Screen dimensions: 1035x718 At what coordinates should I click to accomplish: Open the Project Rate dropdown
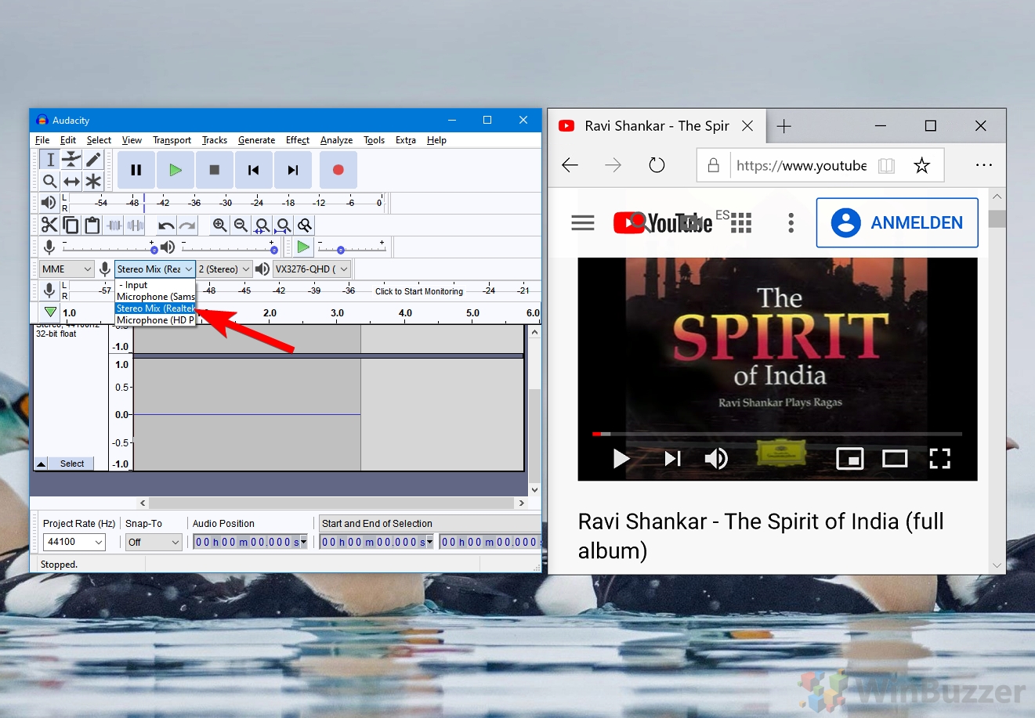coord(74,542)
